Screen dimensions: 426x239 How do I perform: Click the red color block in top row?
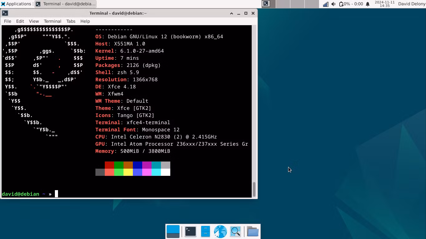click(x=109, y=165)
